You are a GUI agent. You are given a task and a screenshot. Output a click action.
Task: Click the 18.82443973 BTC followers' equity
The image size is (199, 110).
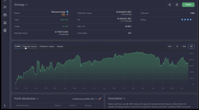(124, 12)
